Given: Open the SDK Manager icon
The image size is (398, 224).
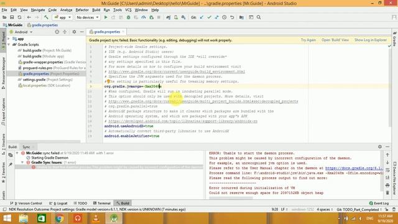Looking at the screenshot, I should click(183, 17).
